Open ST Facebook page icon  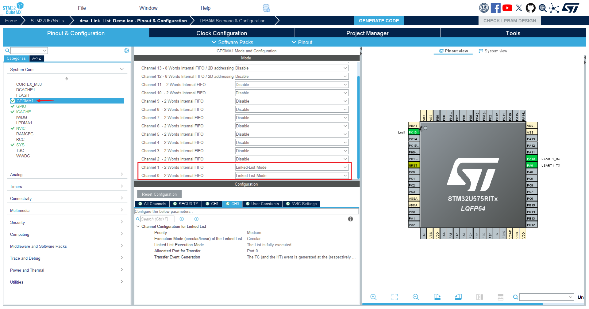coord(495,8)
